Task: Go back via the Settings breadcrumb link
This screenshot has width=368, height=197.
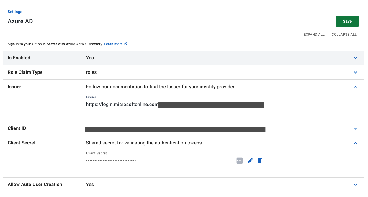Action: [15, 12]
